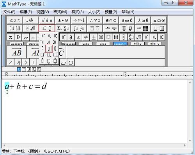Insert the less-than-or-equal symbol in small bar
The image size is (195, 155).
pyautogui.click(x=78, y=37)
